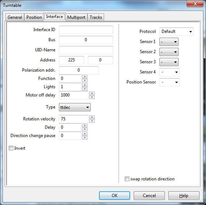Expand the Protocol dropdown set to Default
Viewport: 206px width, 205px height.
click(176, 31)
